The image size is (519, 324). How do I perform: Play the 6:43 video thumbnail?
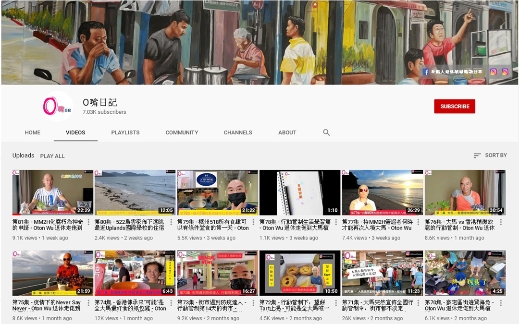point(135,273)
